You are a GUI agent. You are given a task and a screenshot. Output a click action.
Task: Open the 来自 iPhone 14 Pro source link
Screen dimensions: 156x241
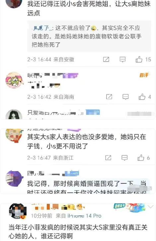pyautogui.click(x=78, y=216)
